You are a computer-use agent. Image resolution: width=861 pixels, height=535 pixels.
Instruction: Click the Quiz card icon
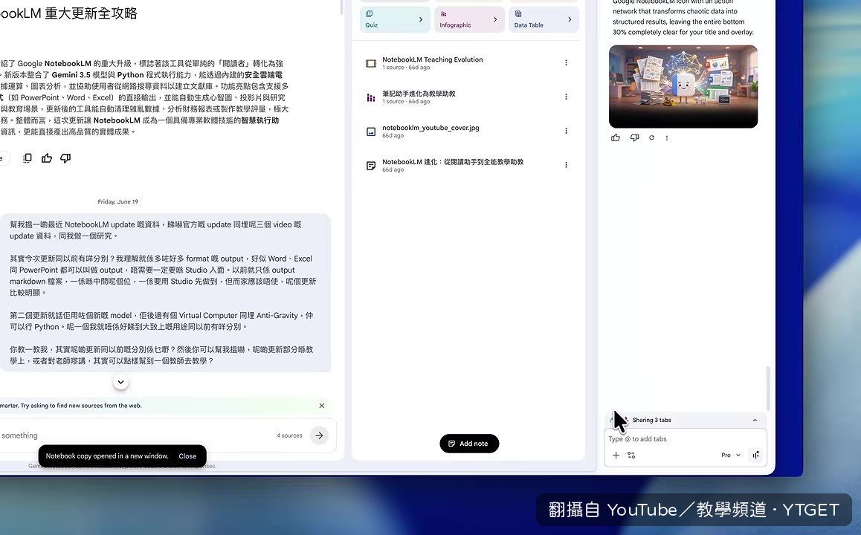(369, 13)
